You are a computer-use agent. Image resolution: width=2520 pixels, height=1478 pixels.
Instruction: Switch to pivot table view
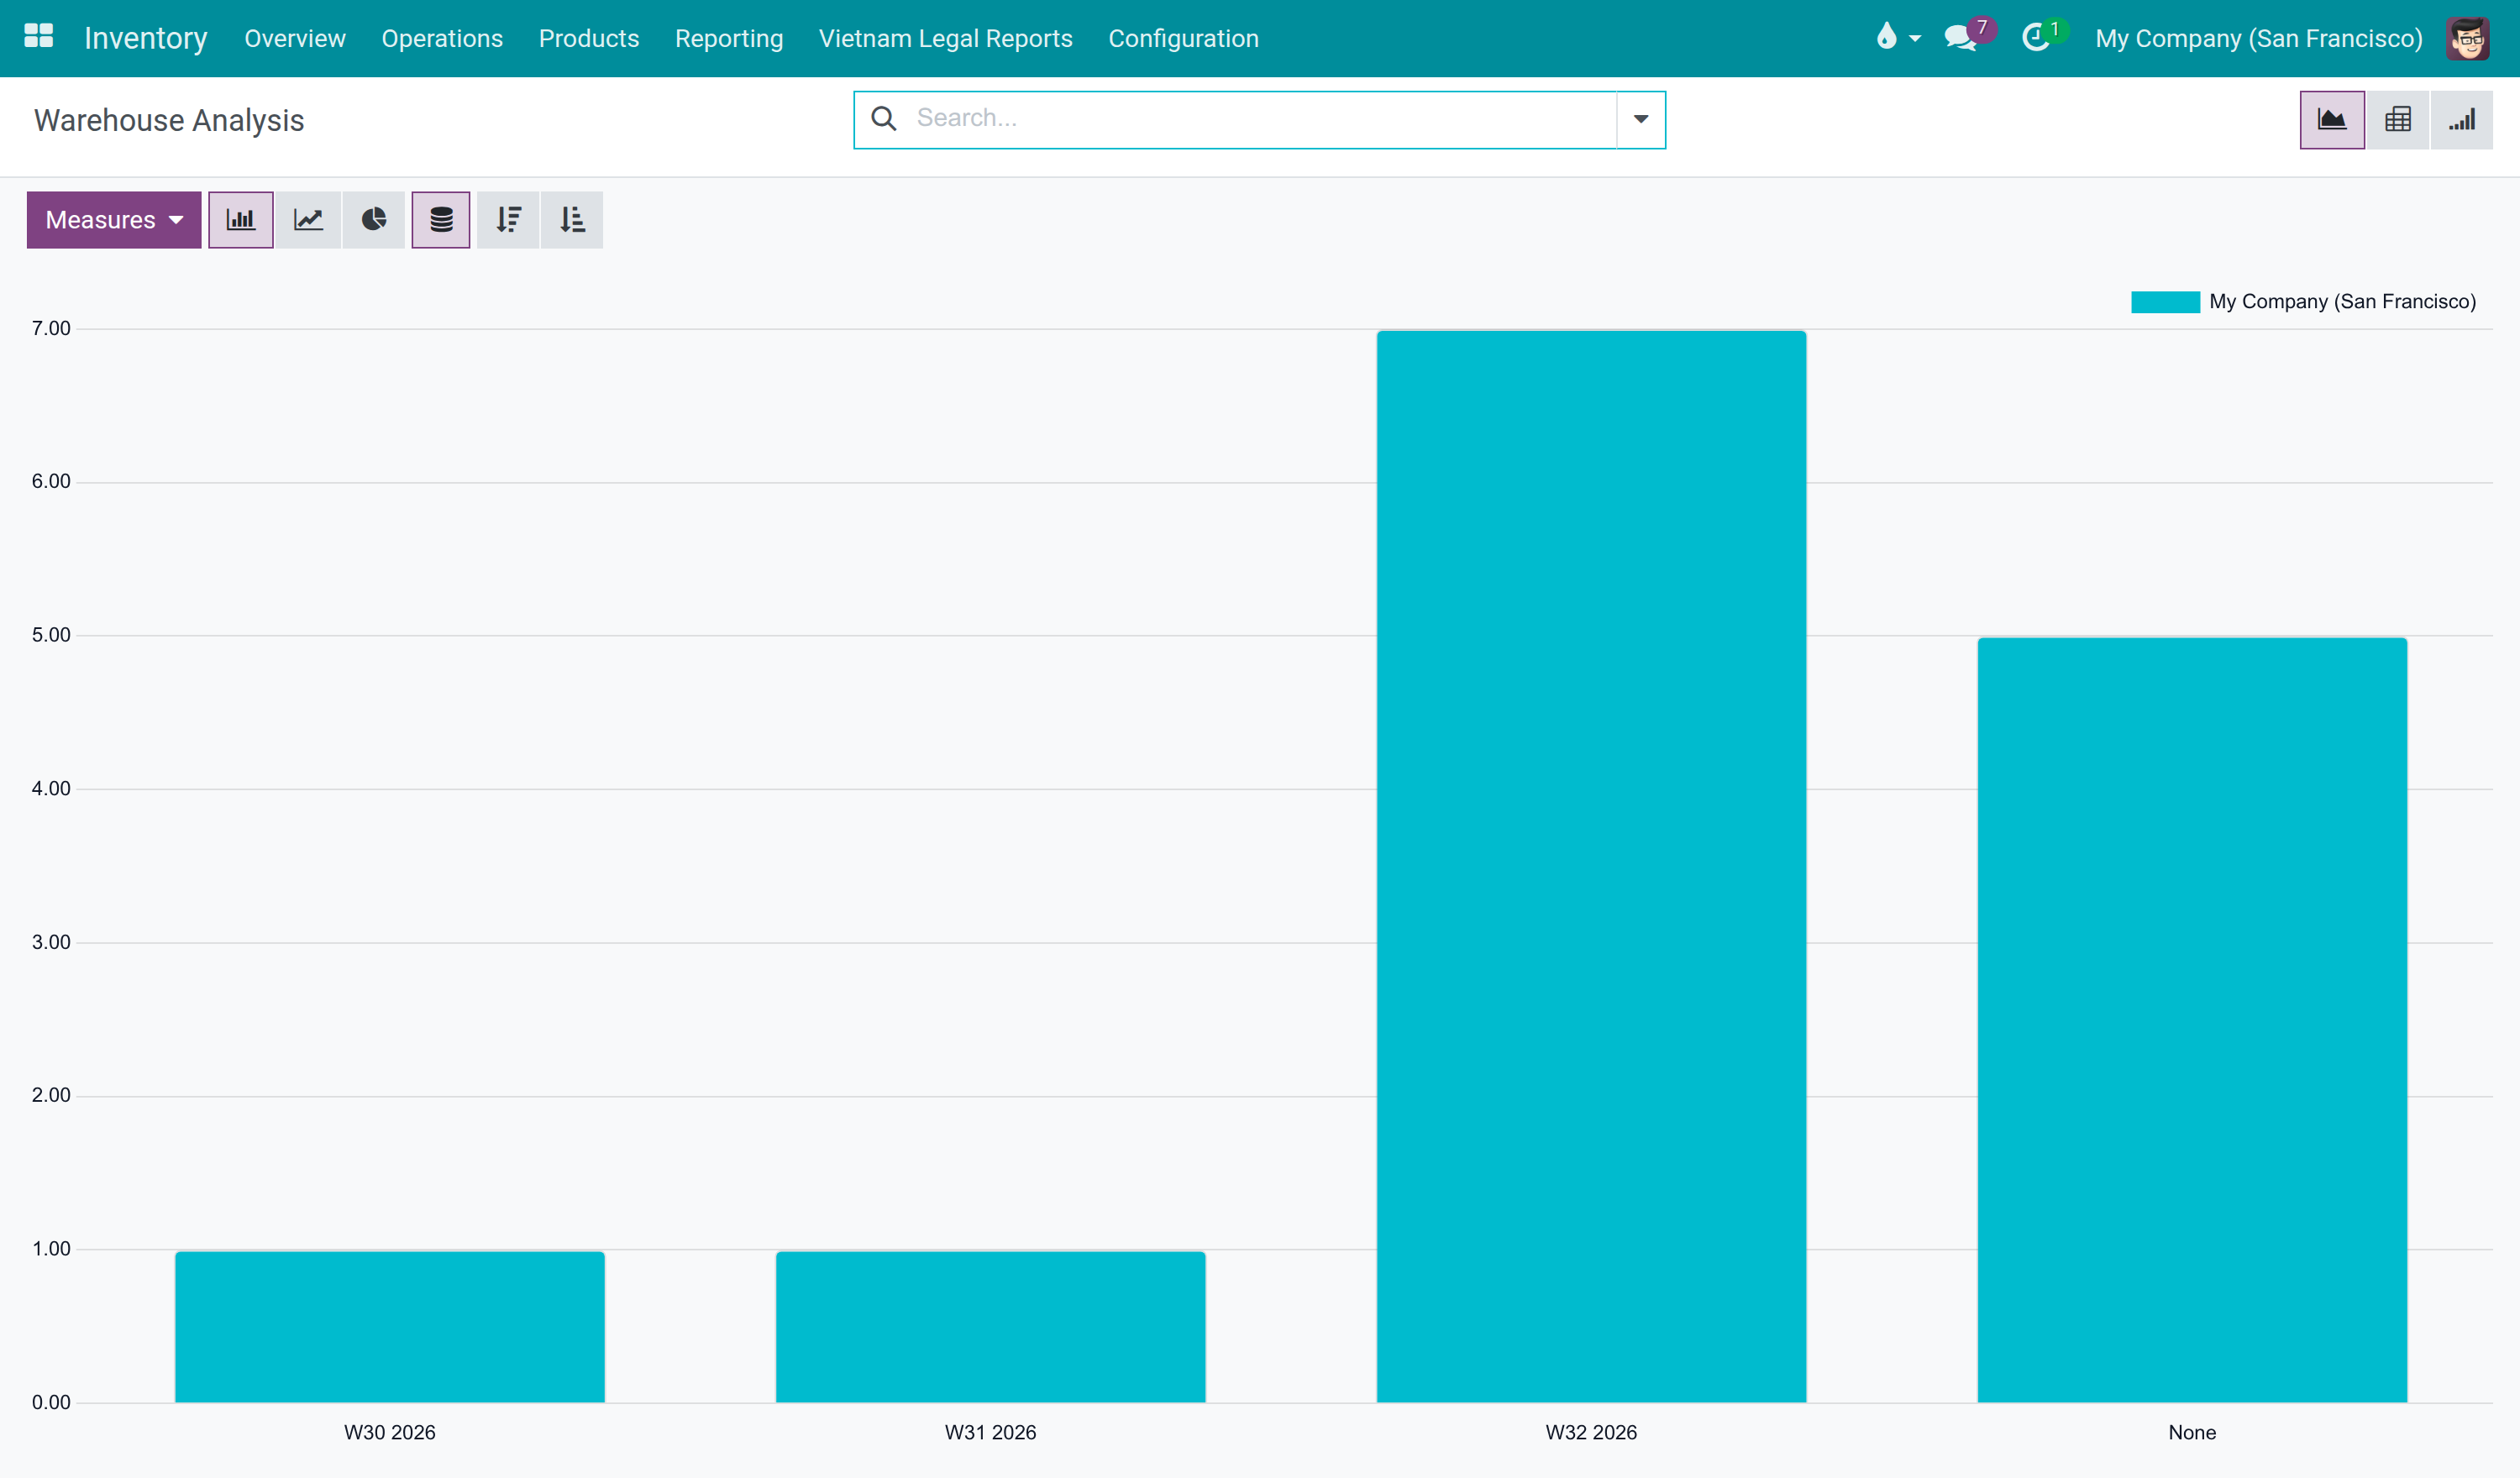tap(2398, 120)
